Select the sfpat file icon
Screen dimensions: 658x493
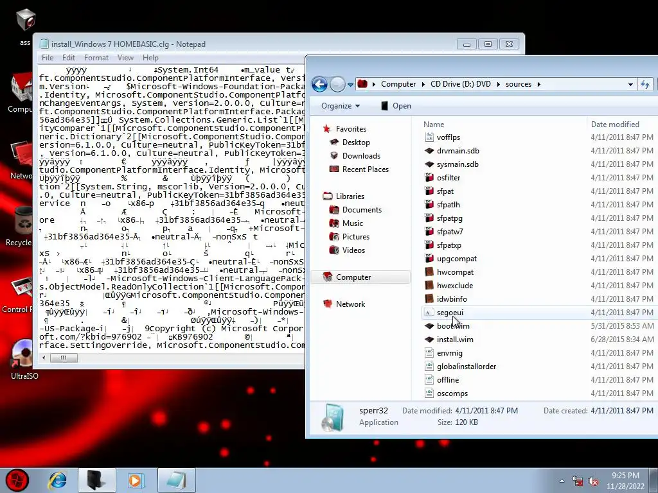[429, 191]
